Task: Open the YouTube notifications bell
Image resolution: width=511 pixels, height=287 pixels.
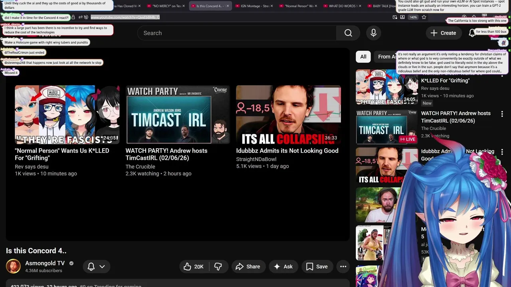Action: 472,33
